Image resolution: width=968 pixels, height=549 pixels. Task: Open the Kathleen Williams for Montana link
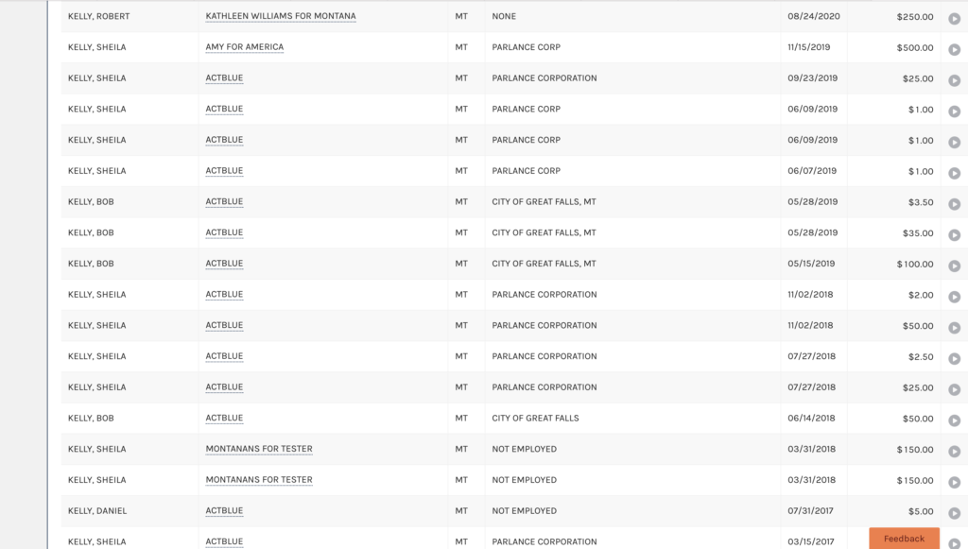click(x=280, y=16)
